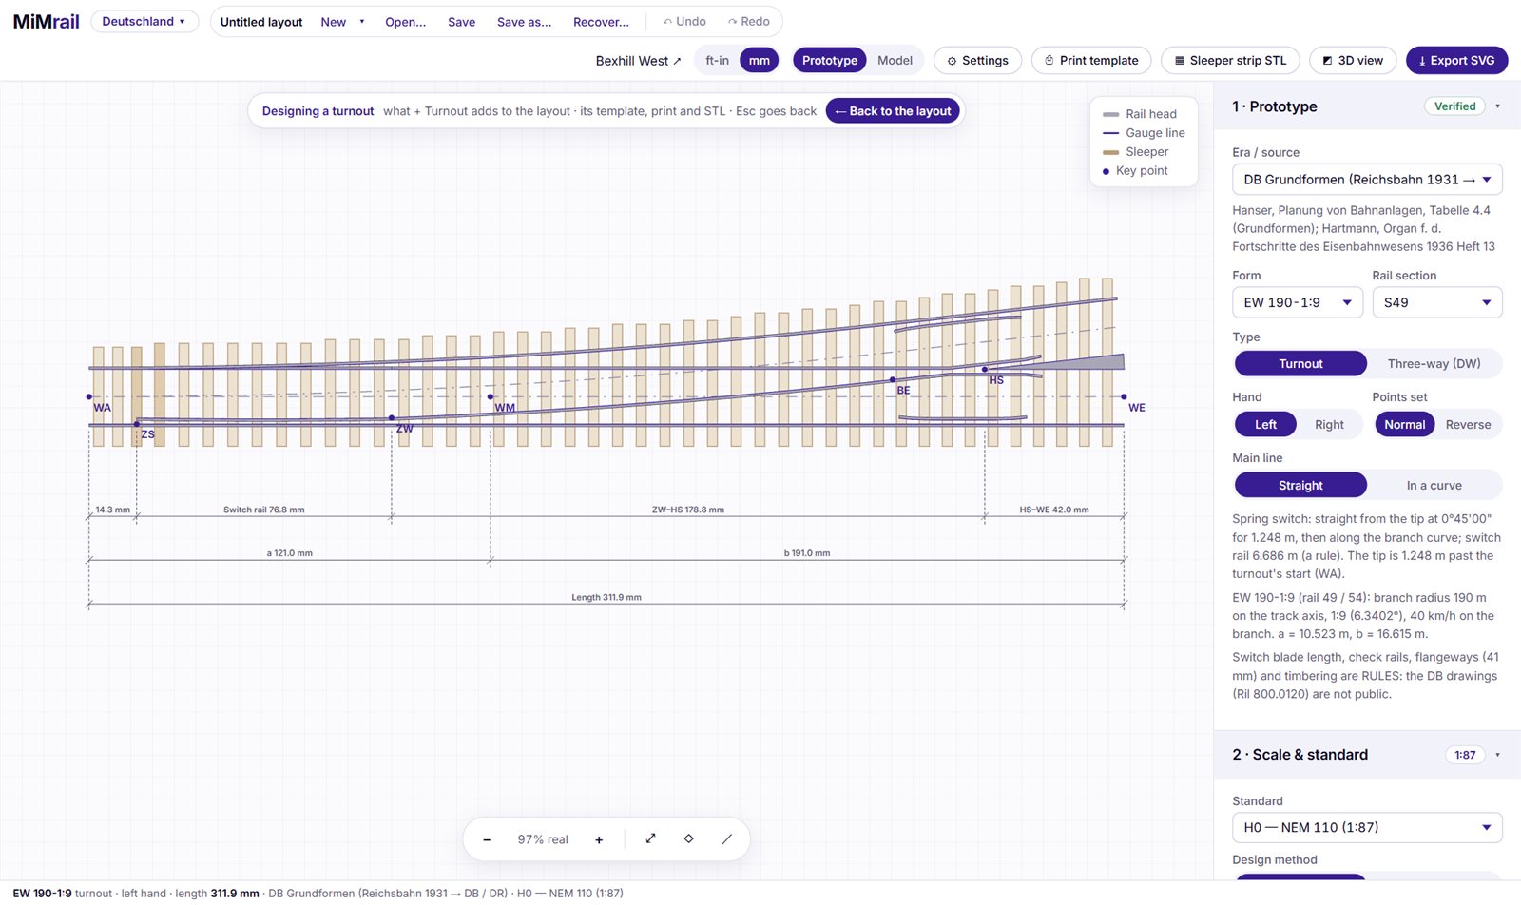This screenshot has width=1521, height=905.
Task: Open the Form EW 190-1:9 dropdown
Action: (x=1299, y=302)
